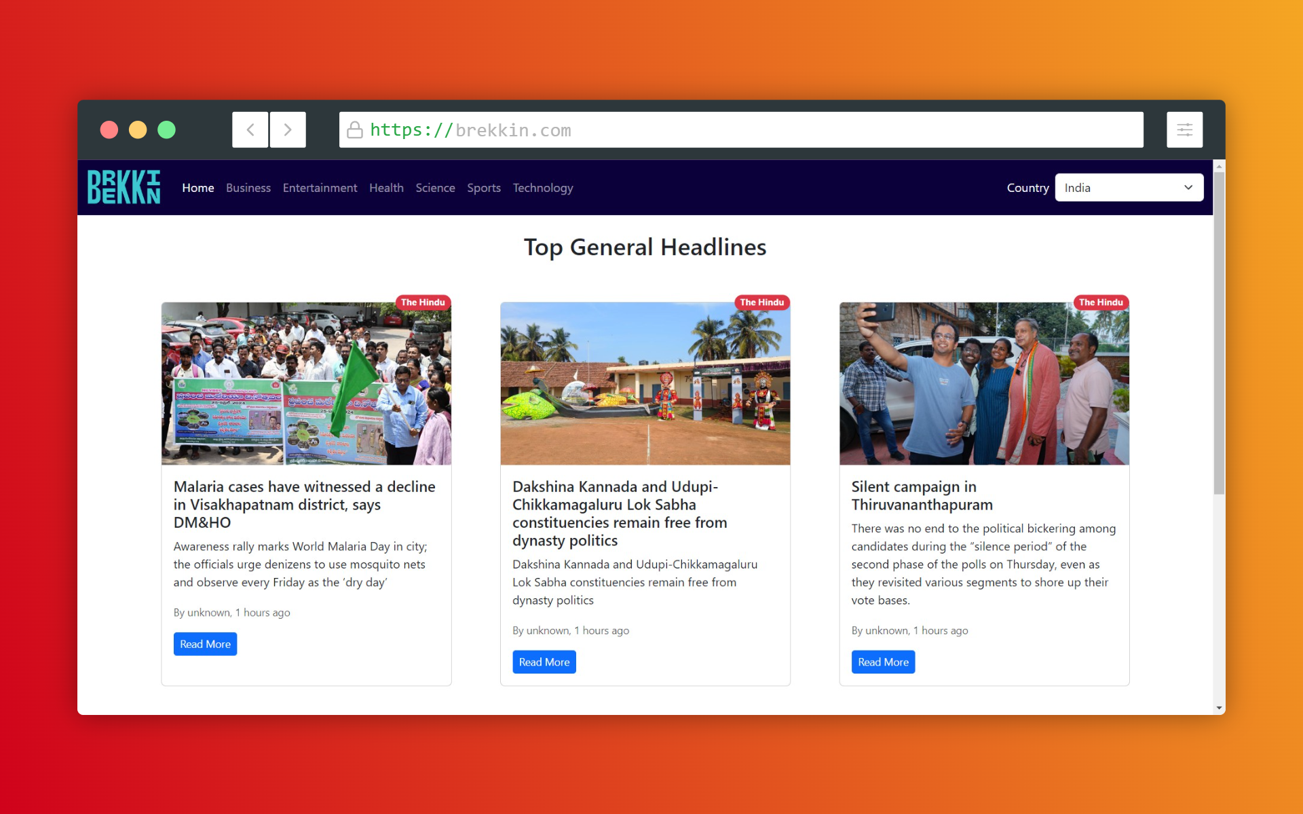Click the Brekkin logo

point(124,187)
